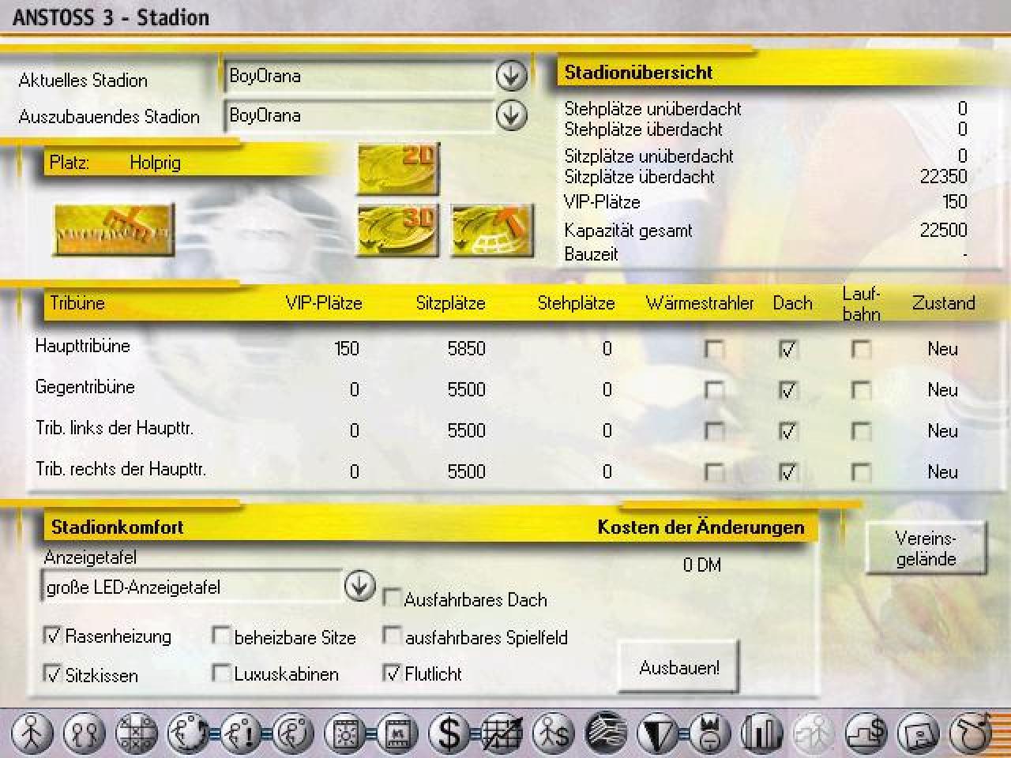This screenshot has height=758, width=1011.
Task: Enable Laufbahn for Trib. rechts der Haupttr.
Action: [861, 472]
